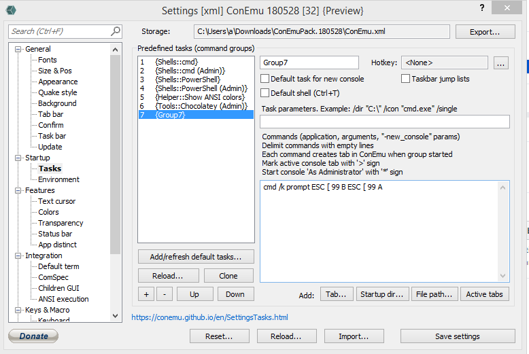Click Add/refresh default tasks button

[196, 257]
